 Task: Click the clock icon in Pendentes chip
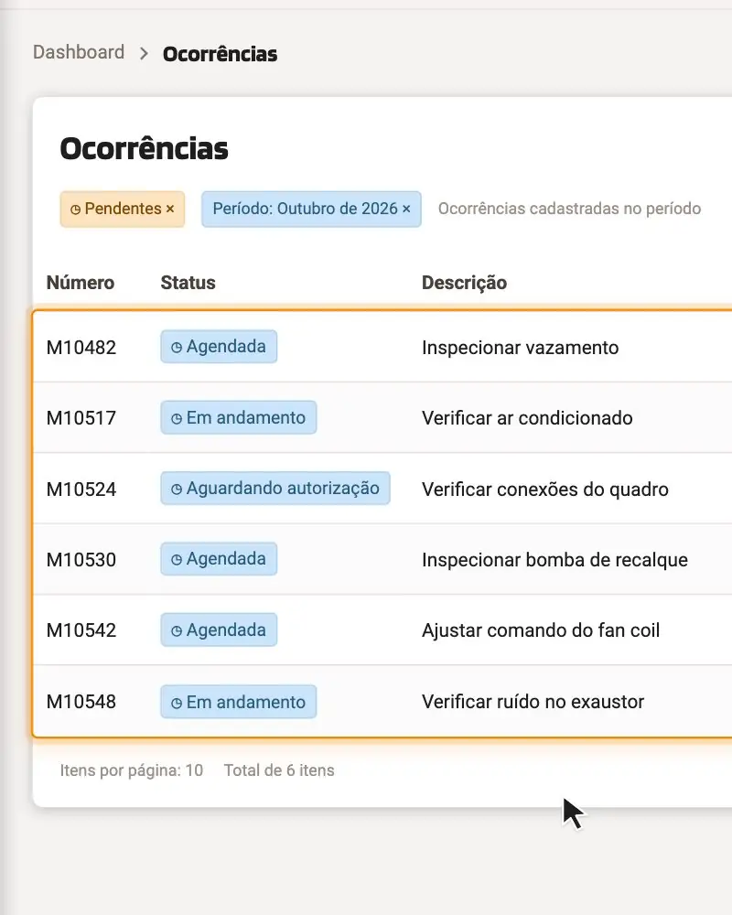pyautogui.click(x=75, y=209)
